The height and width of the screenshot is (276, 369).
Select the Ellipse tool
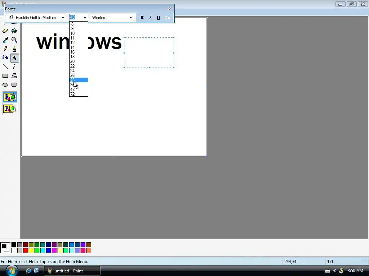point(5,85)
